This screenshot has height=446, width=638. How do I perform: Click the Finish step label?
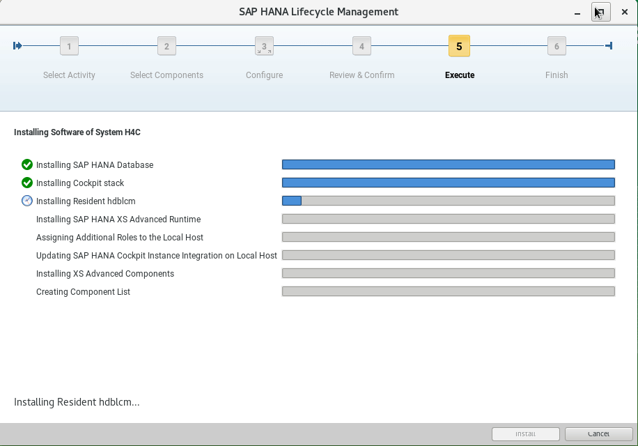[x=557, y=75]
